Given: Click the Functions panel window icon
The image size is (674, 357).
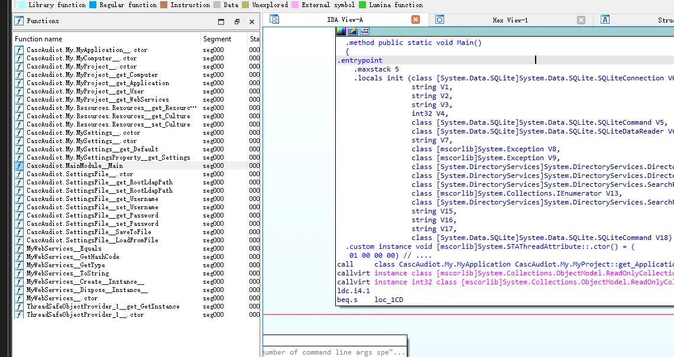Looking at the screenshot, I should (19, 21).
